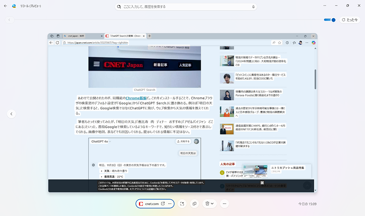This screenshot has height=216, width=365.
Task: Close the cookie notice banner
Action: click(x=262, y=183)
